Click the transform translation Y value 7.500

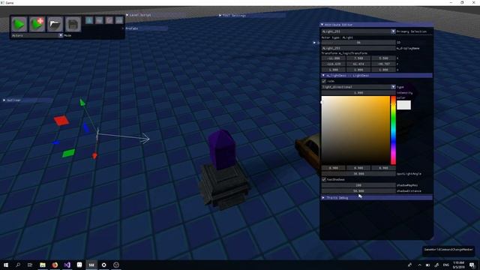point(358,58)
